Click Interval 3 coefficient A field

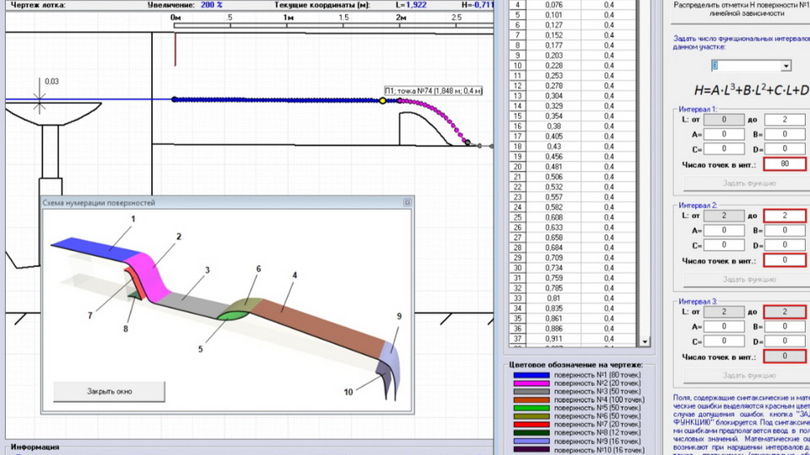(724, 327)
